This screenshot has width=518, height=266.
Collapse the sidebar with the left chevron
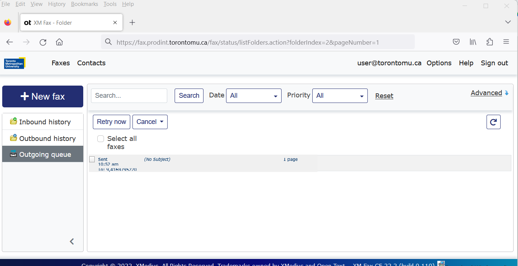coord(72,242)
